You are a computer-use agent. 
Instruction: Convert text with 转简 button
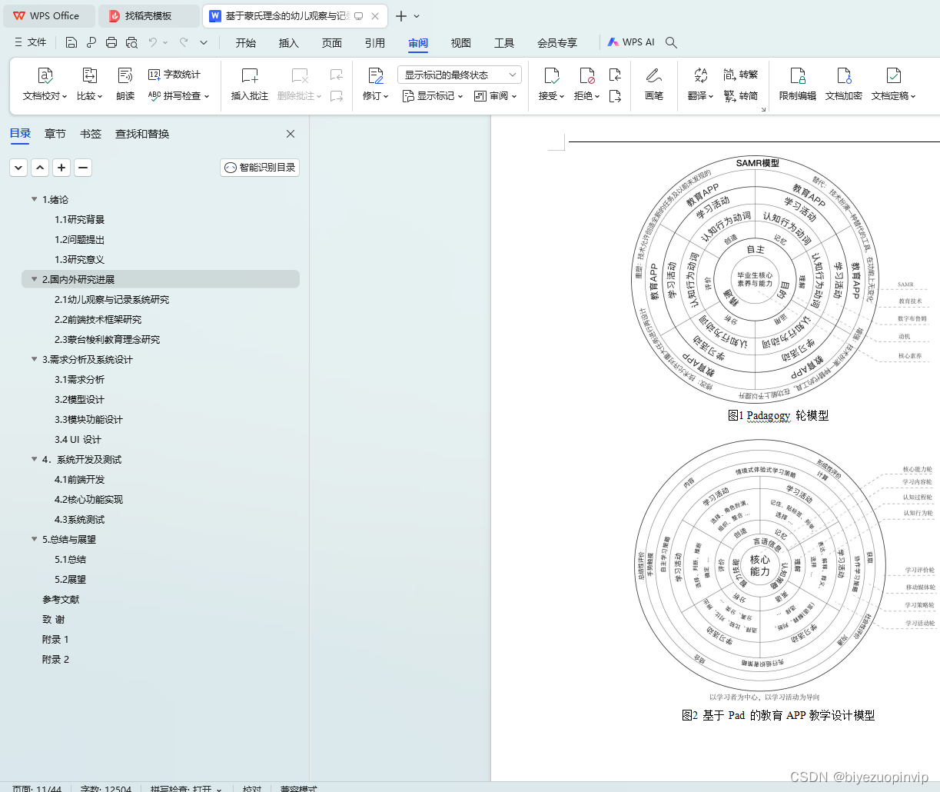pyautogui.click(x=741, y=96)
